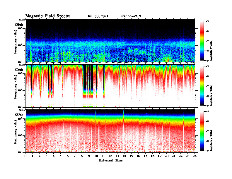Click the 'dD/dt' panel label
The width and height of the screenshot is (232, 179).
point(19,70)
